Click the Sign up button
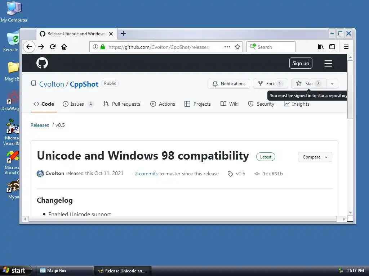369x276 pixels. [301, 63]
